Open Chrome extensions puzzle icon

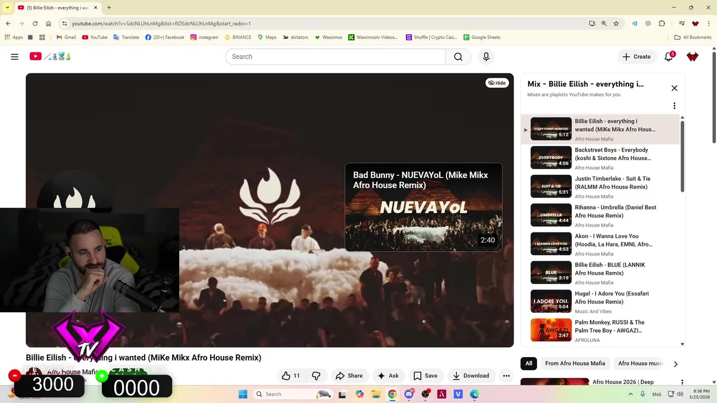pyautogui.click(x=662, y=24)
